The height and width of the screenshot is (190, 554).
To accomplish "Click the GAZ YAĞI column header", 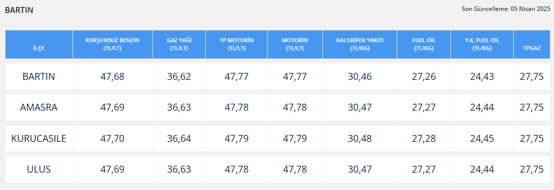I will [179, 45].
